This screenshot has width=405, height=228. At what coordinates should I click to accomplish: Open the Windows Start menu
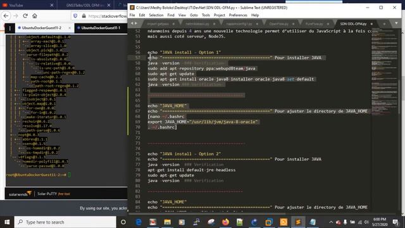(x=7, y=222)
